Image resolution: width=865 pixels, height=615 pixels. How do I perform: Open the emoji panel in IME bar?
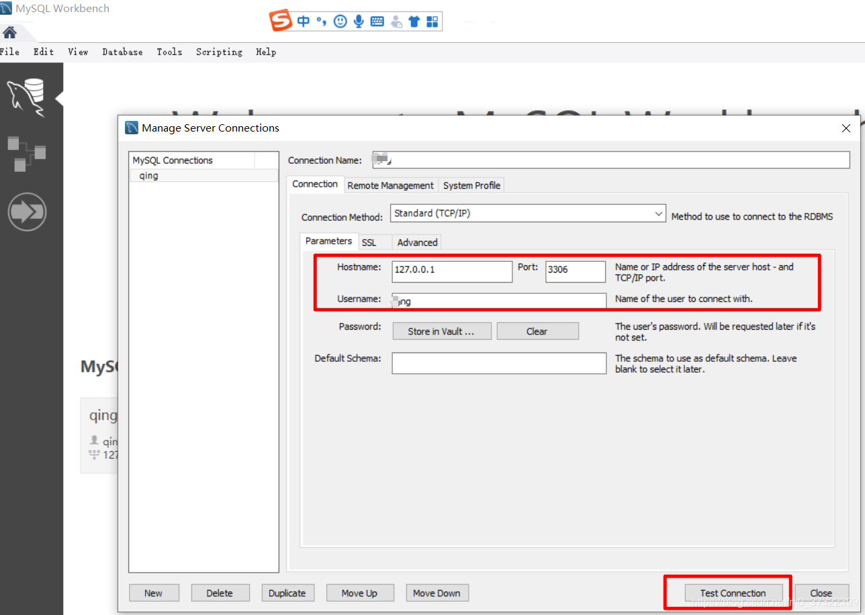[340, 21]
